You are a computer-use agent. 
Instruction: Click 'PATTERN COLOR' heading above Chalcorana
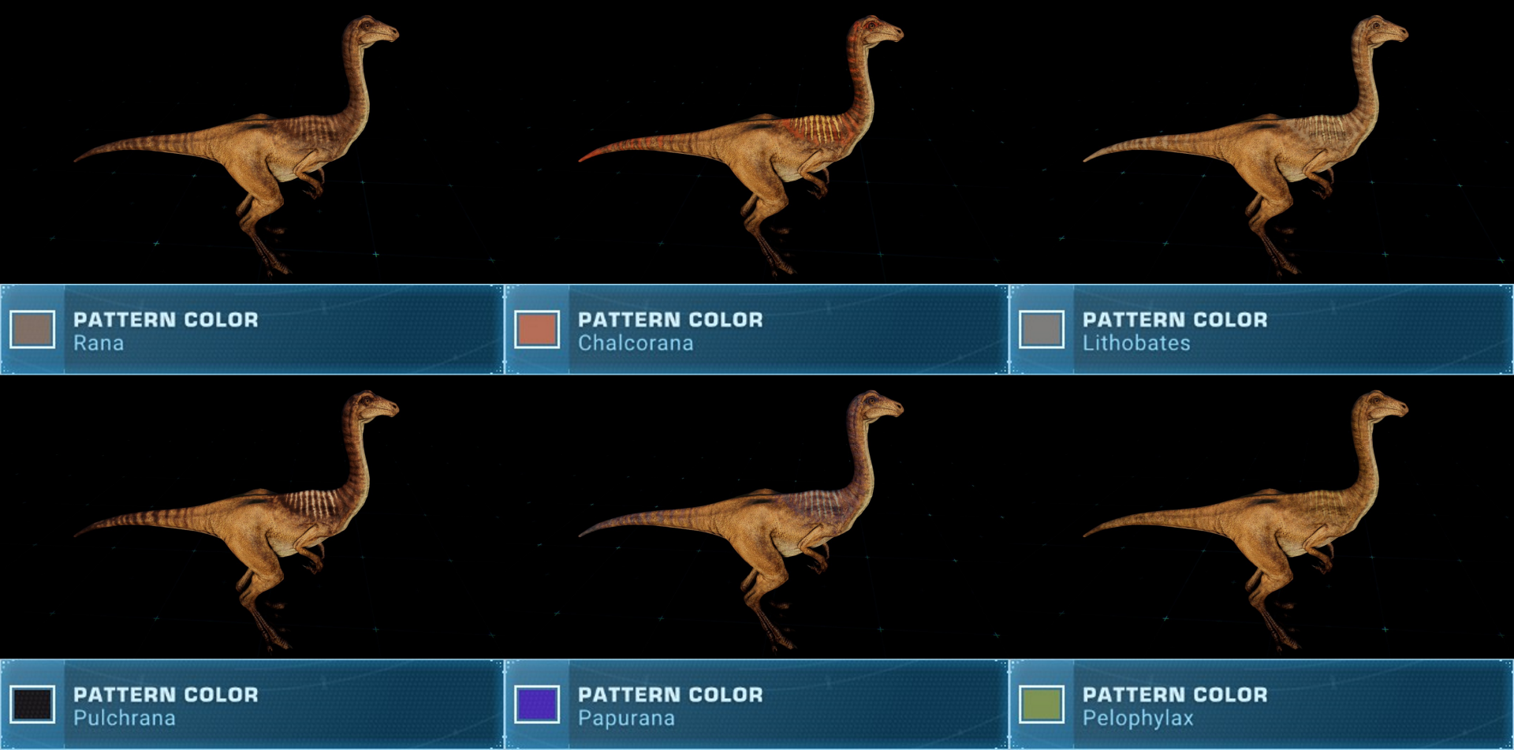tap(670, 319)
